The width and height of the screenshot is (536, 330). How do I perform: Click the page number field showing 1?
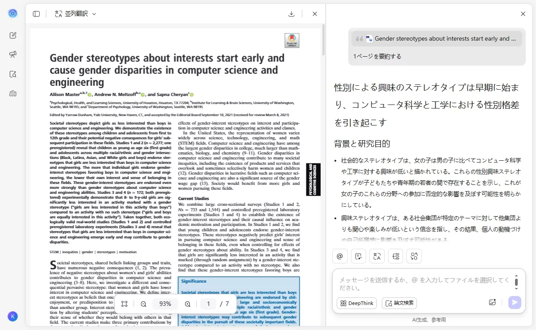click(x=208, y=304)
